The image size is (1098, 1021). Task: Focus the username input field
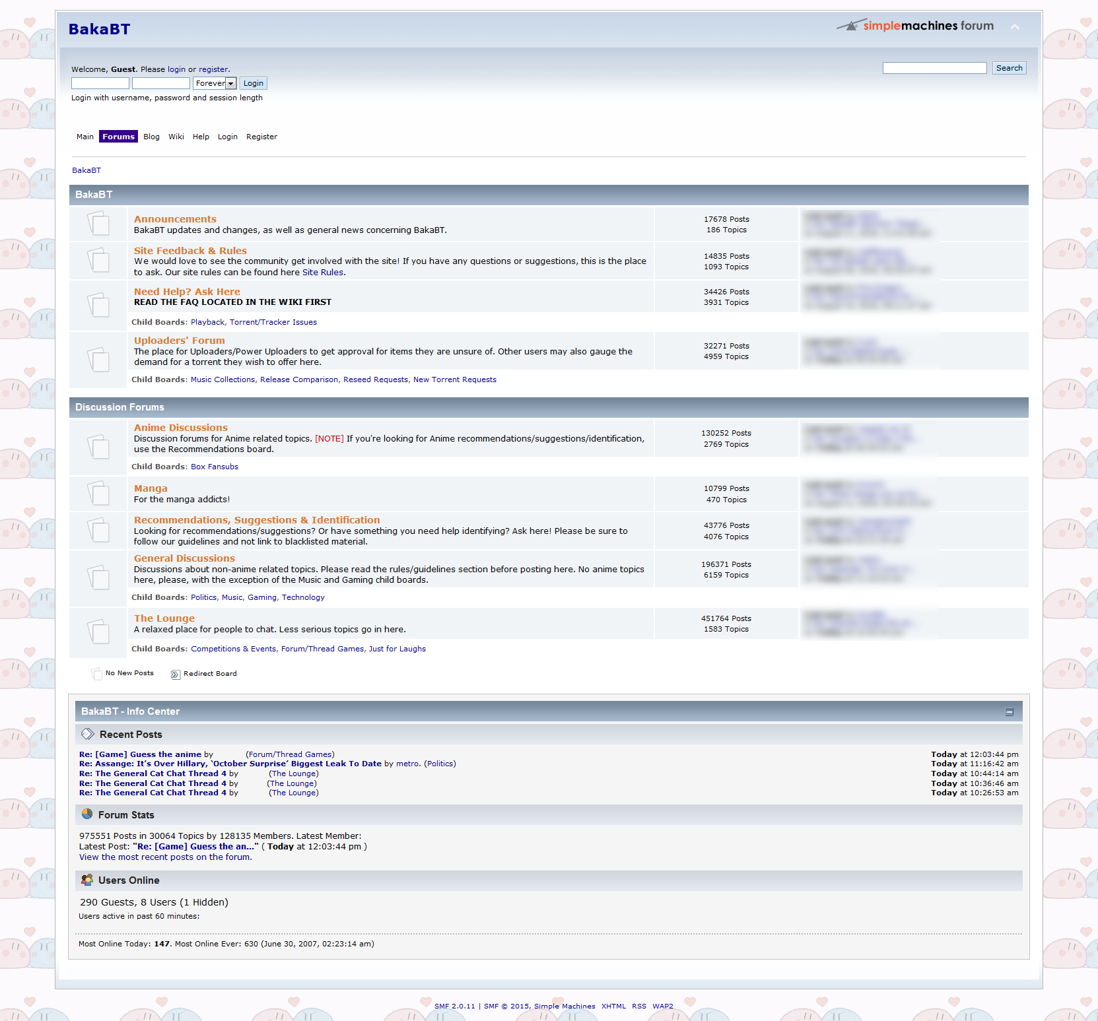(x=100, y=83)
